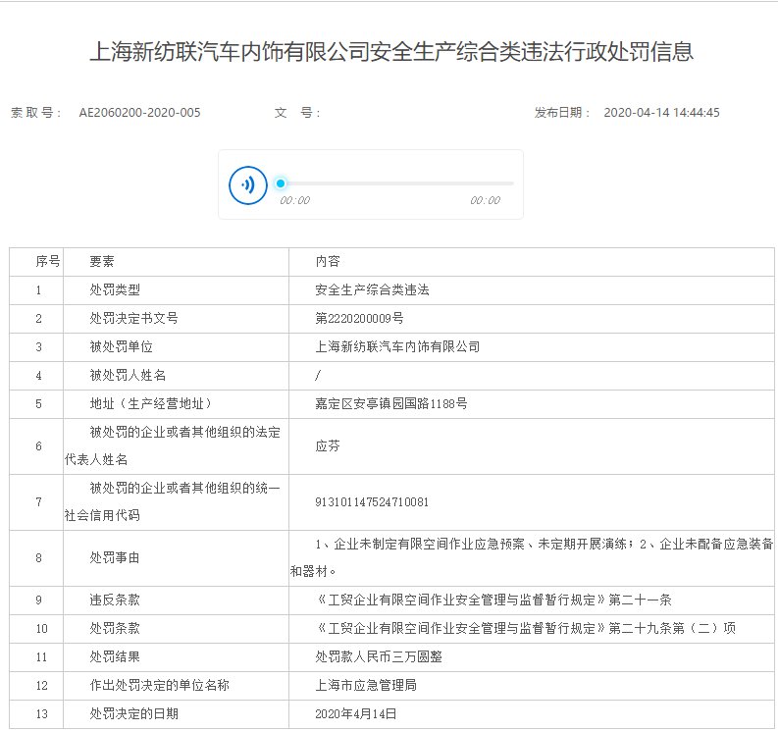This screenshot has width=778, height=731.
Task: Select credit code 913101147524710081
Action: tap(372, 502)
